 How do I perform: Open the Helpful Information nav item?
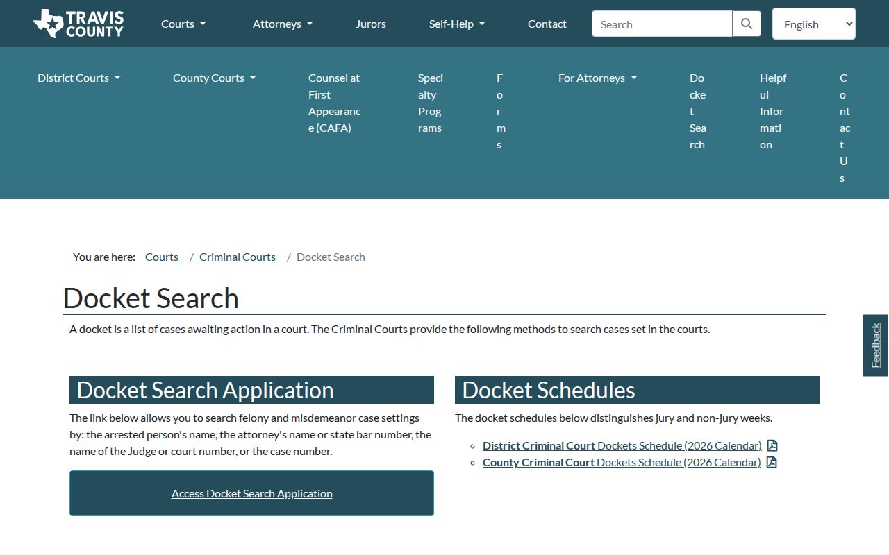tap(773, 111)
